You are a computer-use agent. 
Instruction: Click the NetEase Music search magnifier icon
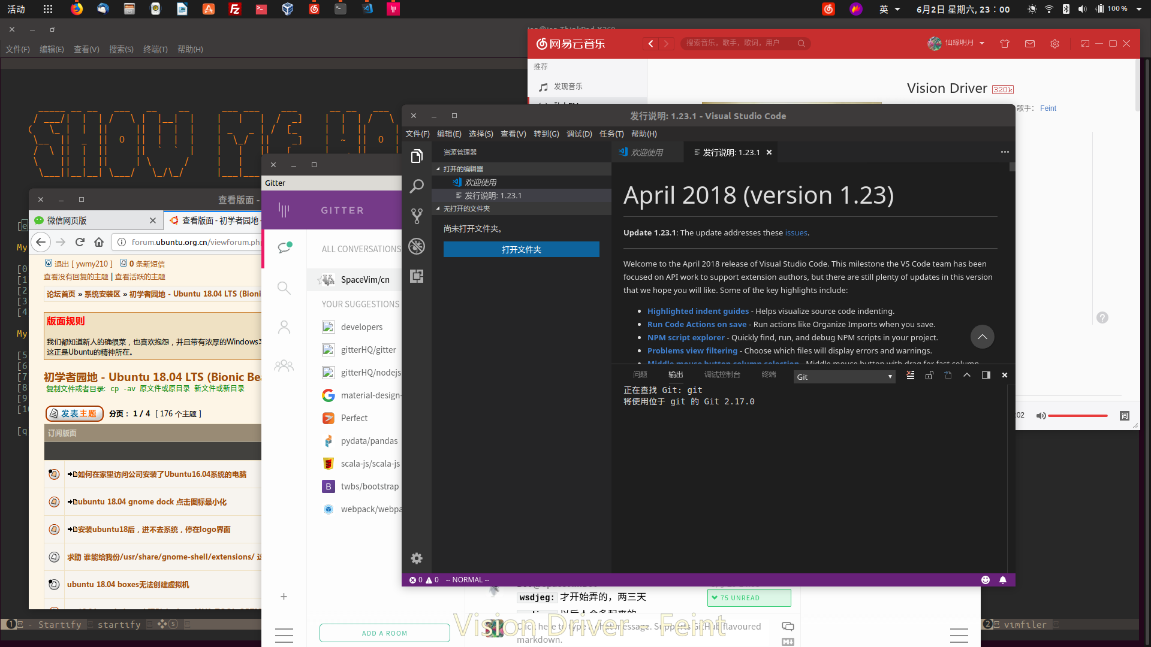click(x=801, y=43)
